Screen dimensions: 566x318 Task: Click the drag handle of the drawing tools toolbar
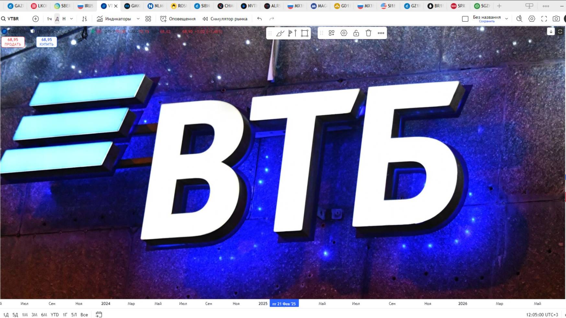[270, 33]
